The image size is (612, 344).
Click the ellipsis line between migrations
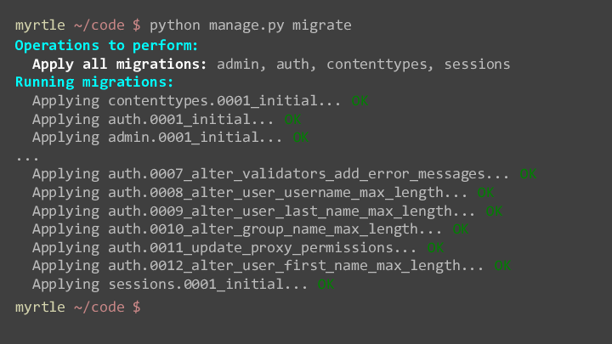tap(27, 158)
